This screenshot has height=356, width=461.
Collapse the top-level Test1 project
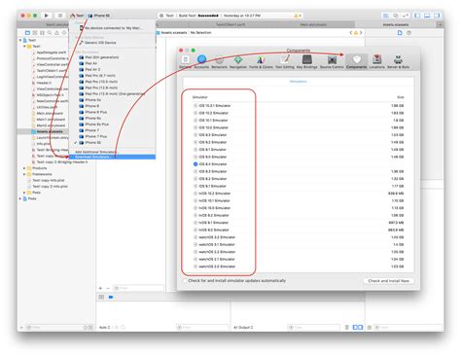pyautogui.click(x=20, y=40)
